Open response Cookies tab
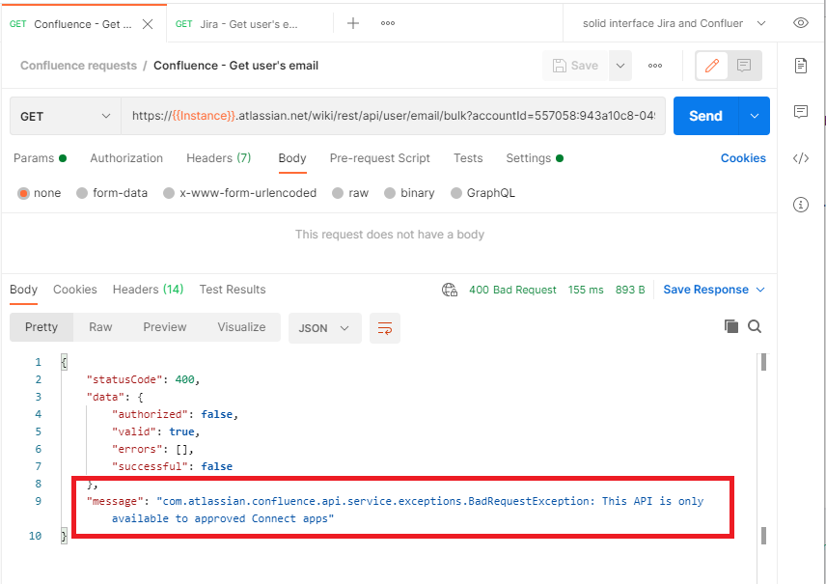 tap(75, 290)
